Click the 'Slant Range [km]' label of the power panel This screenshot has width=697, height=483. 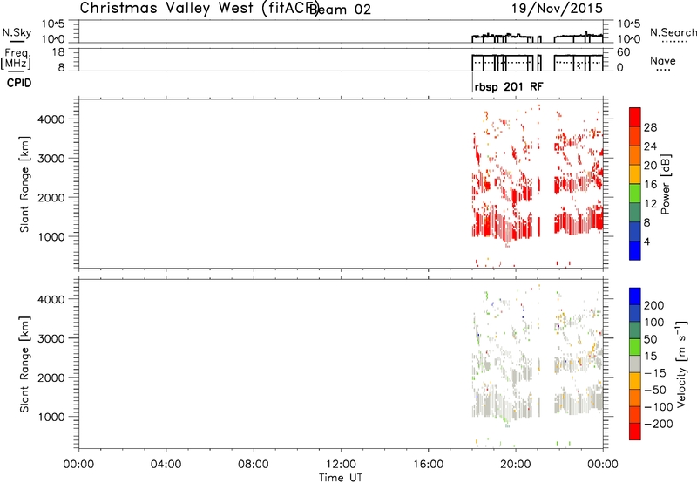tap(24, 184)
